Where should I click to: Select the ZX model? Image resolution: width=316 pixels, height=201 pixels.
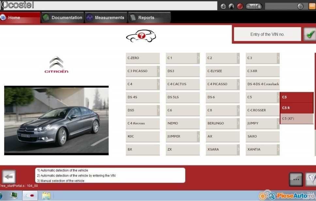(182, 150)
